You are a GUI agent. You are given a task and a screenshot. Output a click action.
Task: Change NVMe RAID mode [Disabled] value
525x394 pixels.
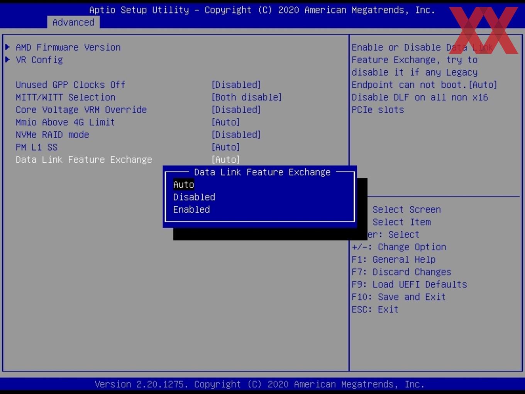(x=236, y=135)
